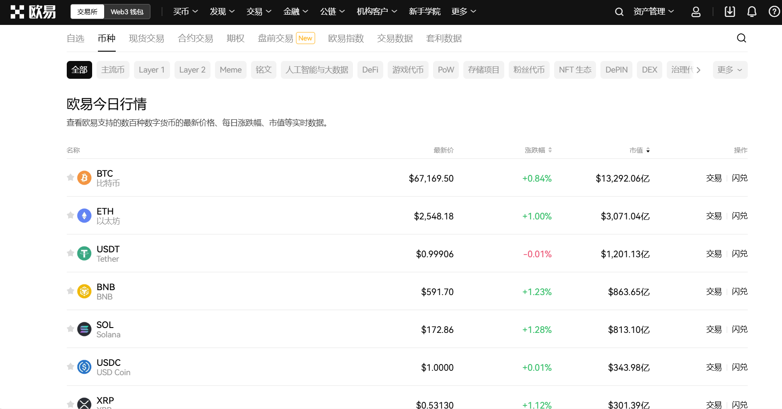This screenshot has height=409, width=782.
Task: Click 闪兑 in the ETH row
Action: [739, 216]
